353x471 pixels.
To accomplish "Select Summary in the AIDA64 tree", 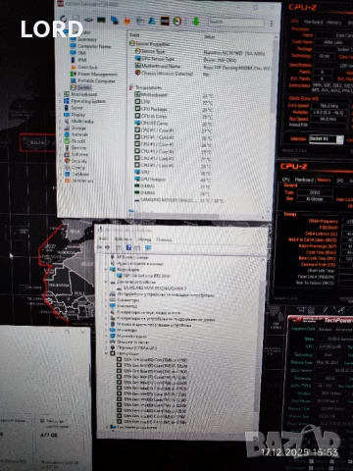I will (87, 39).
